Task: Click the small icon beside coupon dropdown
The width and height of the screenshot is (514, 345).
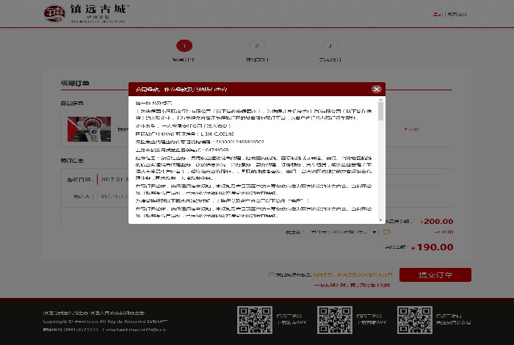Action: [x=386, y=233]
